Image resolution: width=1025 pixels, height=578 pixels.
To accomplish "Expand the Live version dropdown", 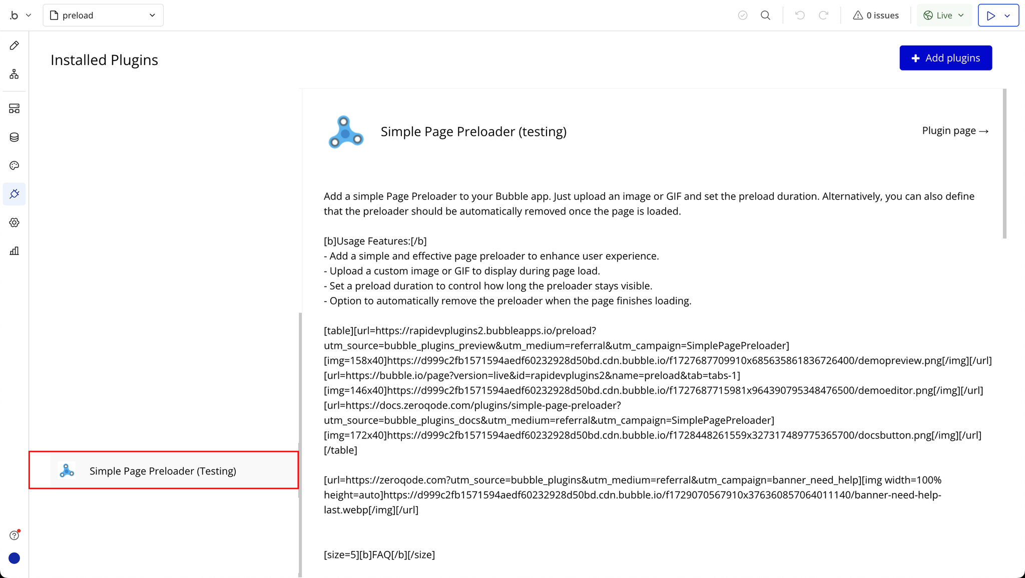I will coord(944,15).
